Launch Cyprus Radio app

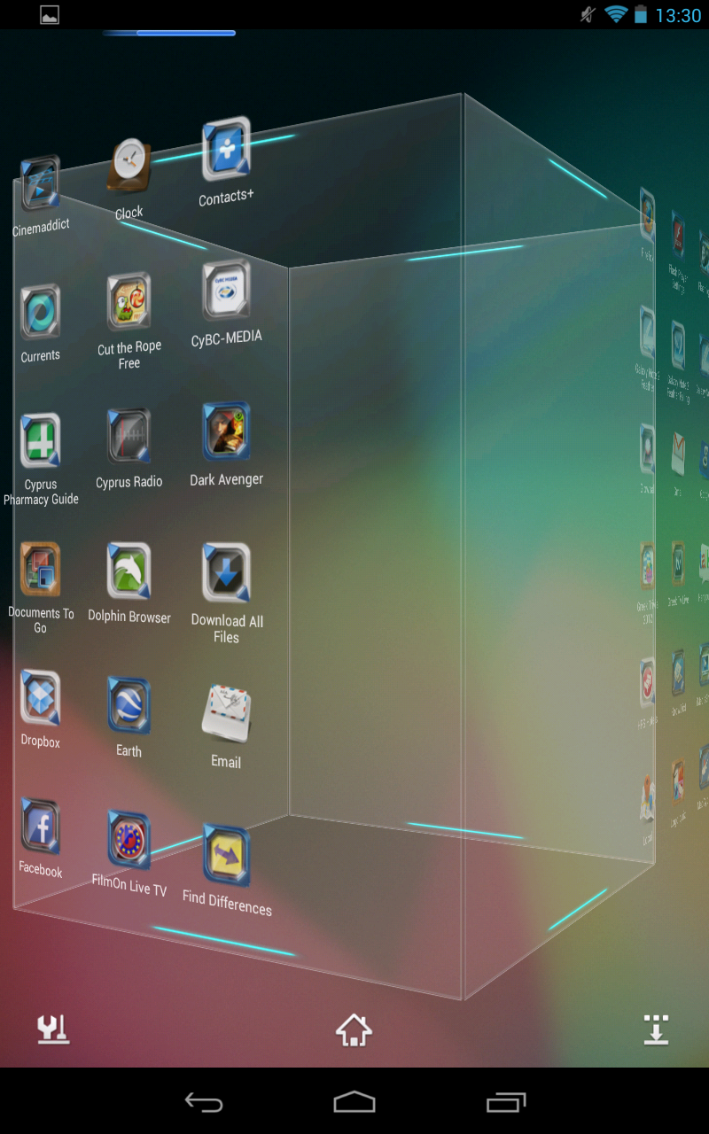129,437
